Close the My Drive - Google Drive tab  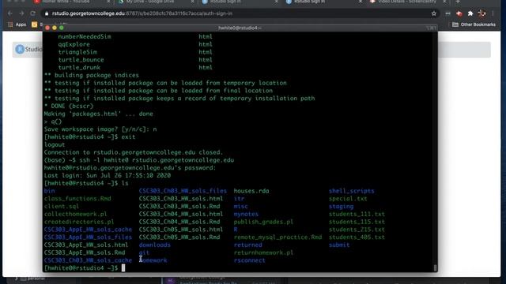click(192, 2)
